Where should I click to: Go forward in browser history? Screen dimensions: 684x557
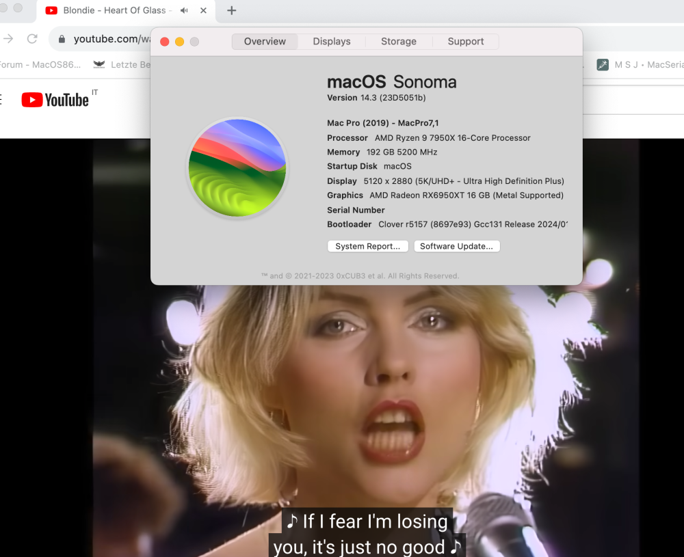pos(8,39)
